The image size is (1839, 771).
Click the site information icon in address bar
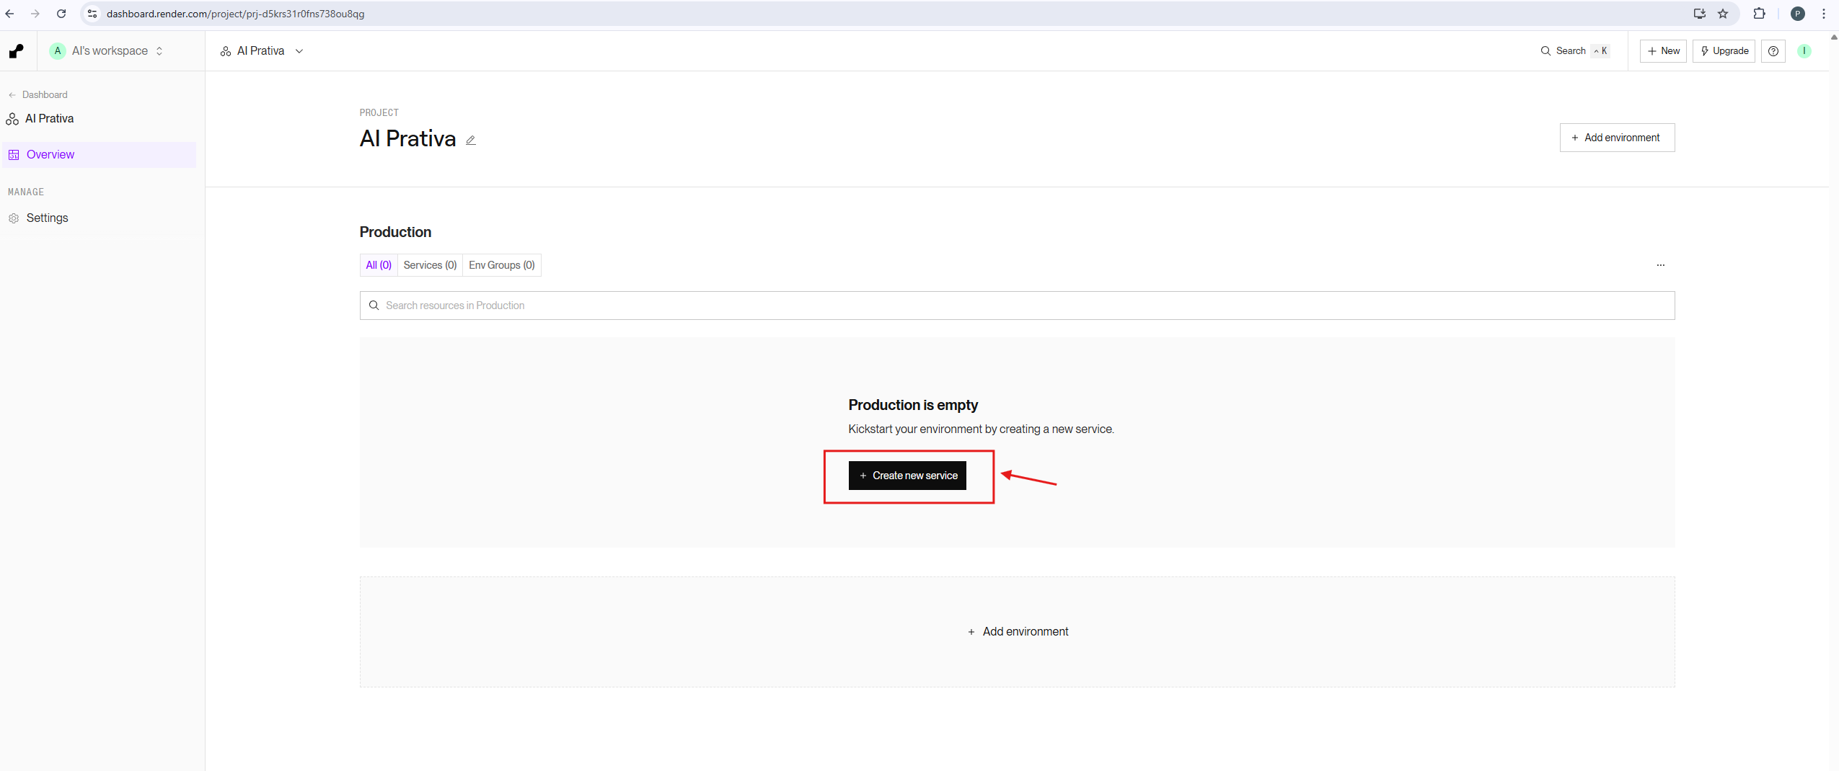[92, 14]
